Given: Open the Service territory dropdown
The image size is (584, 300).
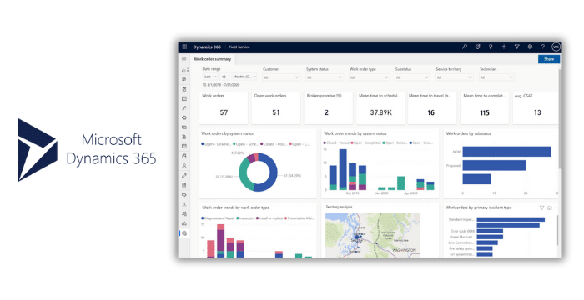Looking at the screenshot, I should pyautogui.click(x=455, y=77).
